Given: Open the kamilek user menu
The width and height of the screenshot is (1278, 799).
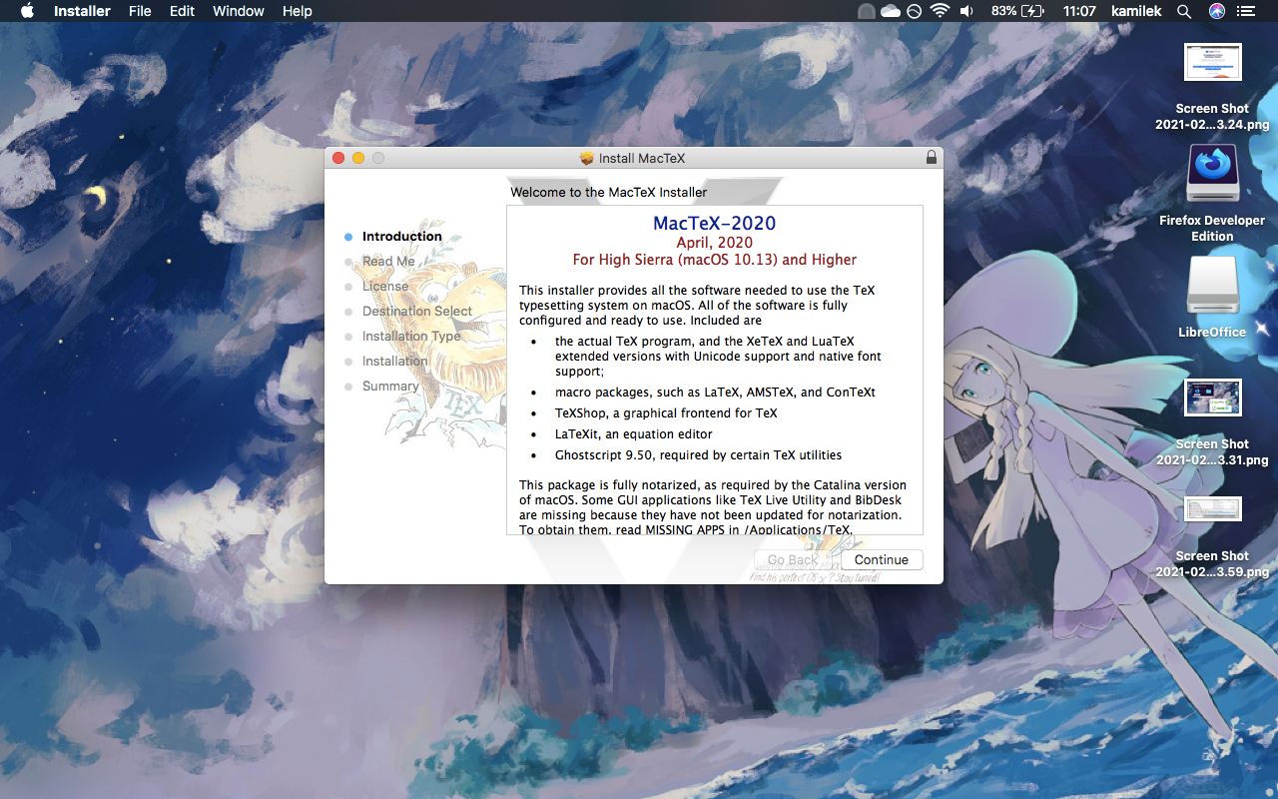Looking at the screenshot, I should [1136, 11].
